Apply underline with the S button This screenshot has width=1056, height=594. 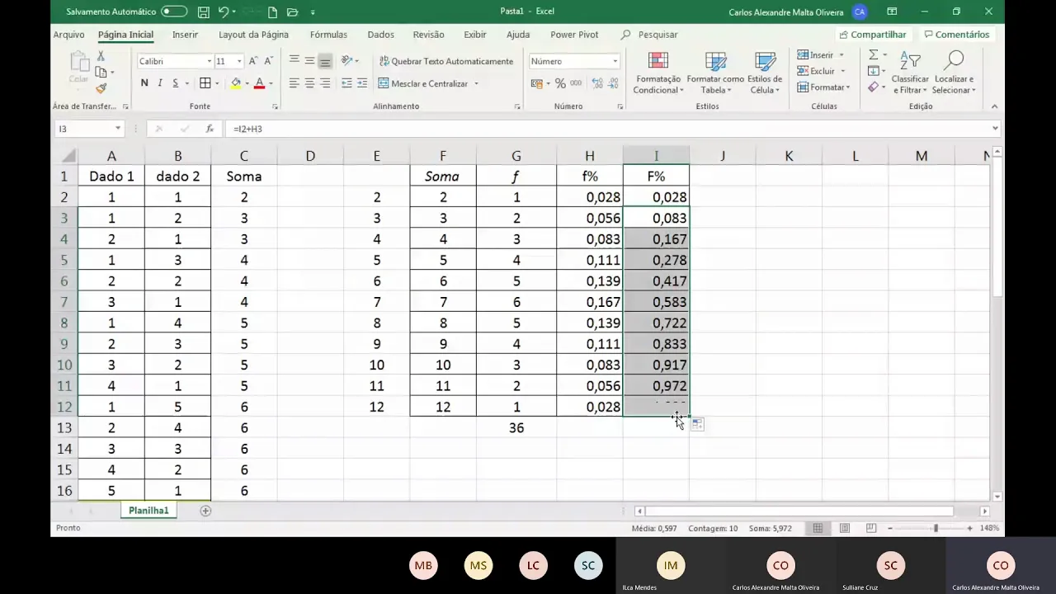pos(175,83)
